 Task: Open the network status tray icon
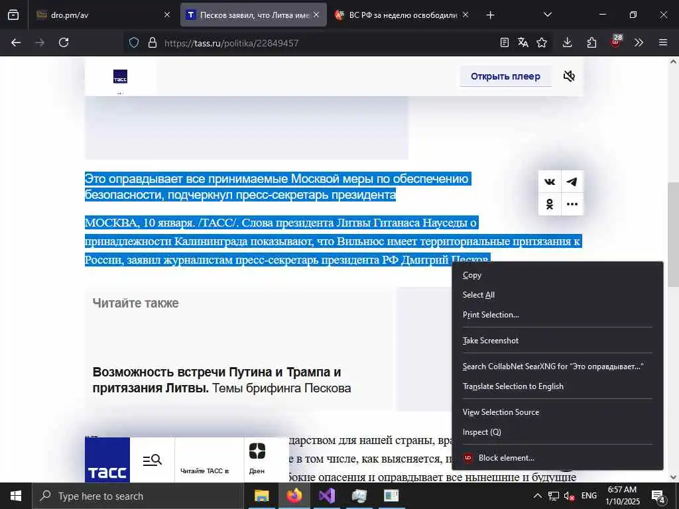[554, 496]
